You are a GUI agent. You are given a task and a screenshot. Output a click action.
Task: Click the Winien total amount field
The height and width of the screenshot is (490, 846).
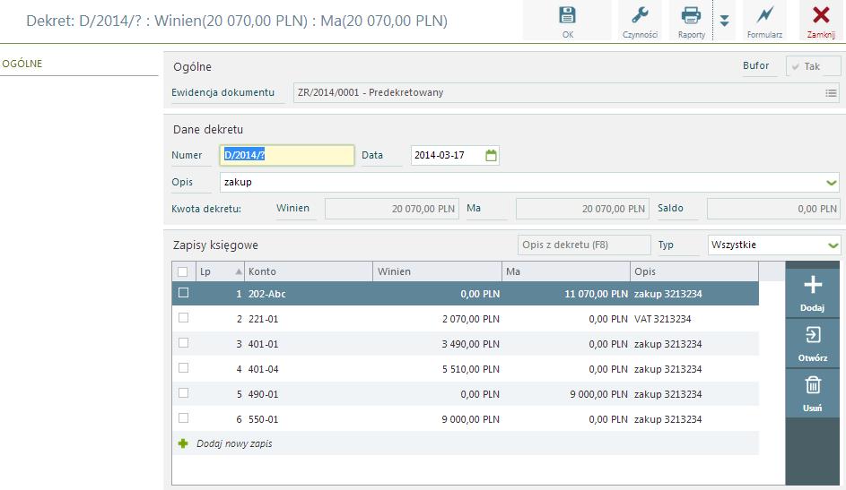click(392, 209)
